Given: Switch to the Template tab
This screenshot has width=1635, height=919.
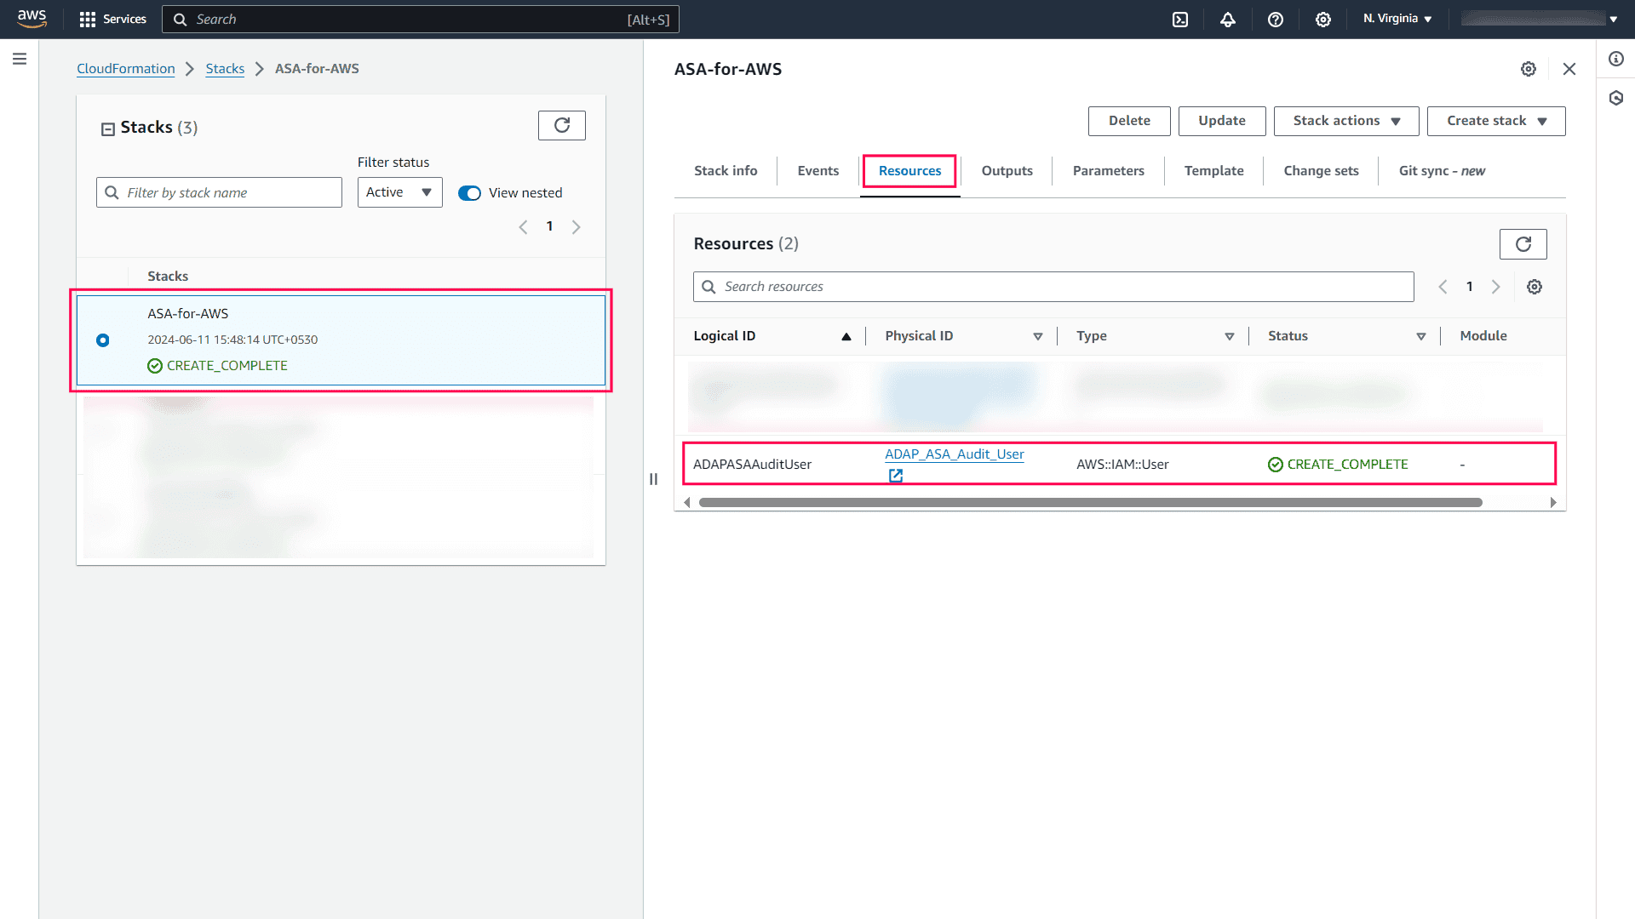Looking at the screenshot, I should [x=1213, y=170].
